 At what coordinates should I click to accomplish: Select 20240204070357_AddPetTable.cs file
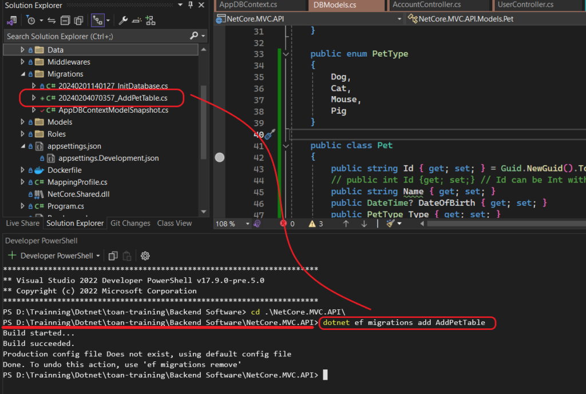[x=112, y=98]
